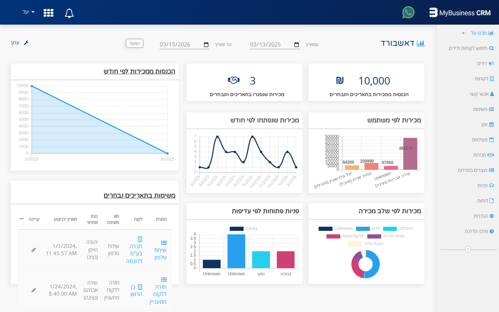Open הגדרות settings gear in sidebar
The height and width of the screenshot is (312, 499).
coord(491,216)
